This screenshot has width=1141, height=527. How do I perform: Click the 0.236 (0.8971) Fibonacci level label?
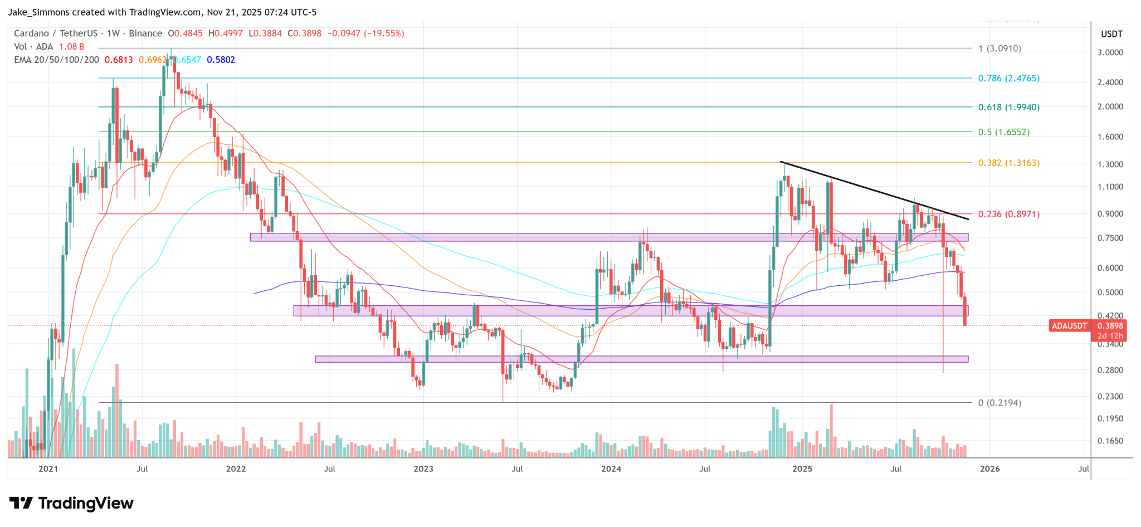[x=1008, y=214]
